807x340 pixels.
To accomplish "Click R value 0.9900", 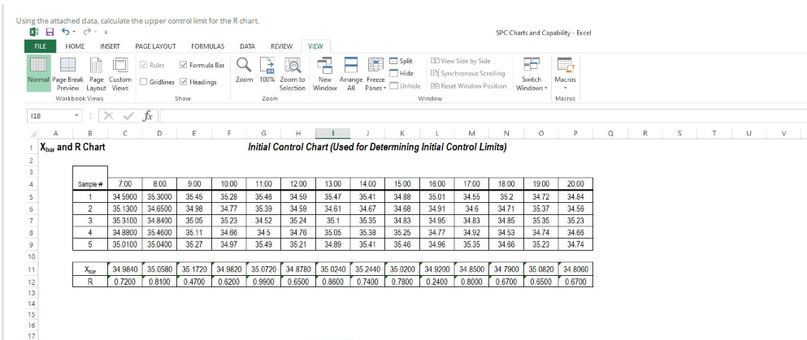I will (263, 282).
